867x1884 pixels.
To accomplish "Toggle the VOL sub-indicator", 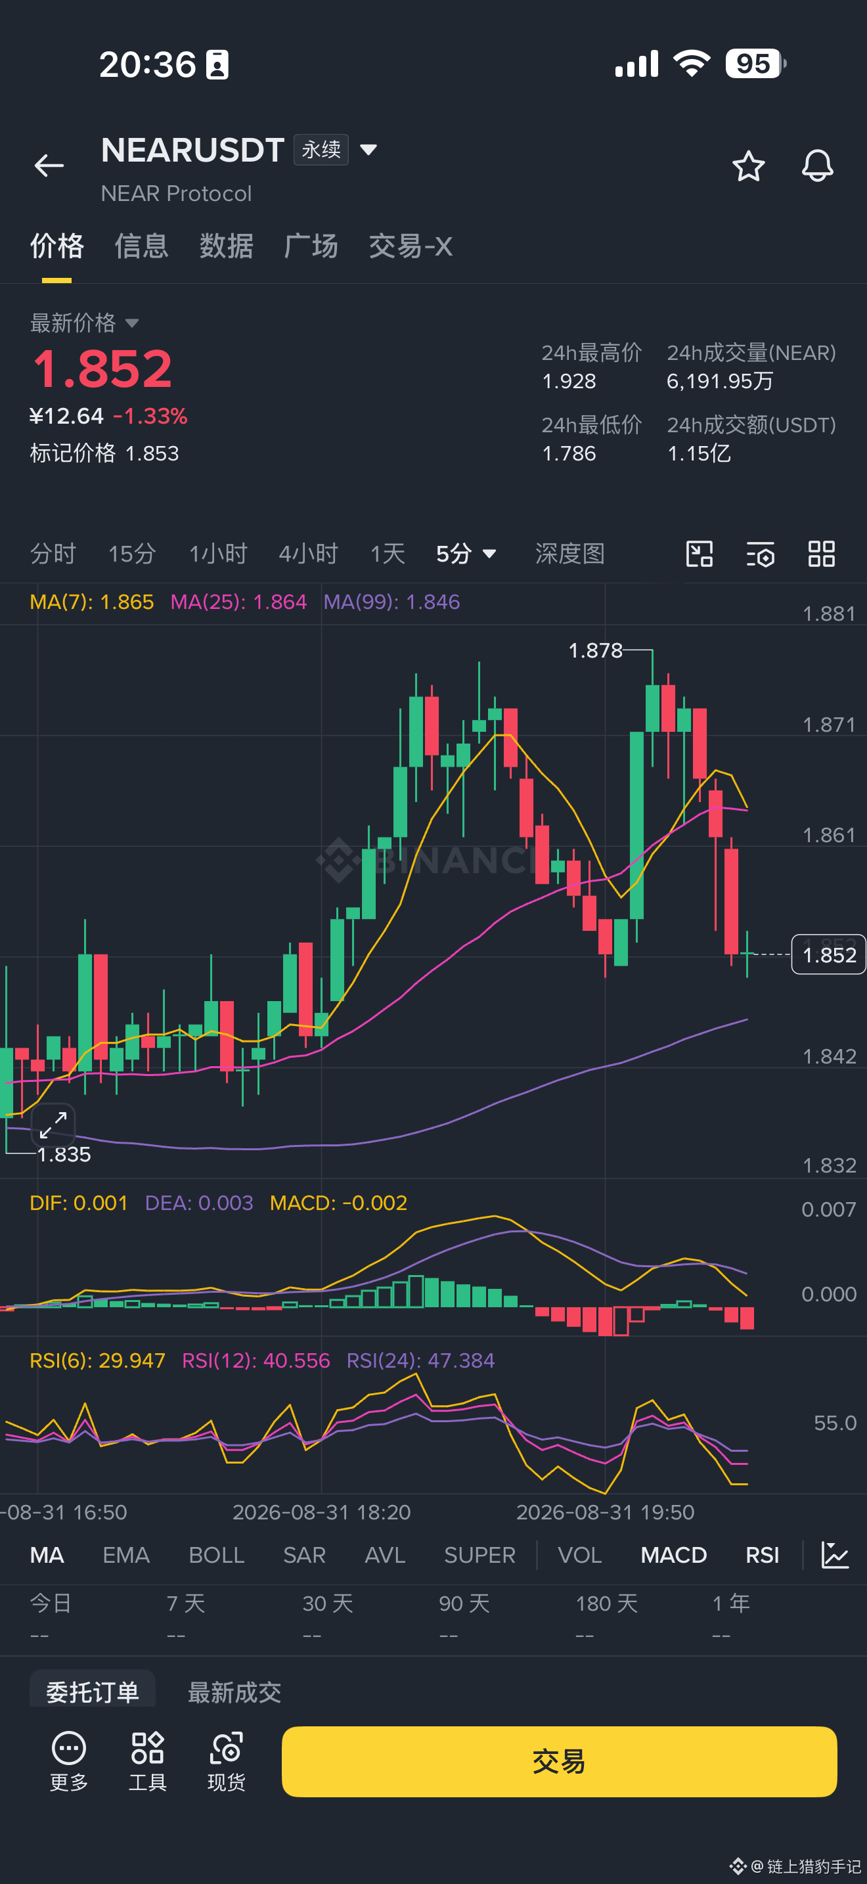I will 580,1555.
